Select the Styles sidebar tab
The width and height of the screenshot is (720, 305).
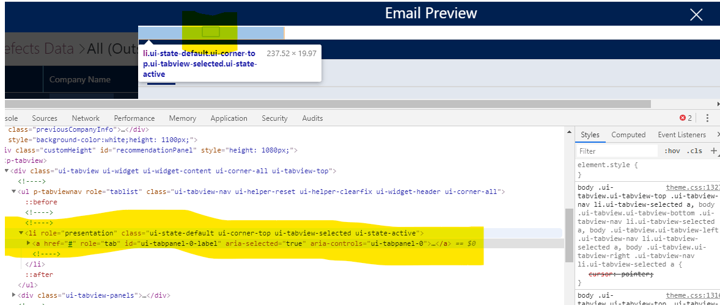tap(590, 135)
